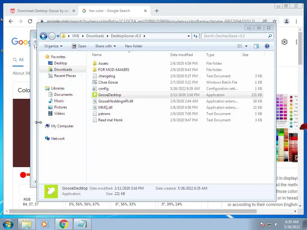Click the Open toolbar button
This screenshot has height=230, width=307.
pos(79,46)
